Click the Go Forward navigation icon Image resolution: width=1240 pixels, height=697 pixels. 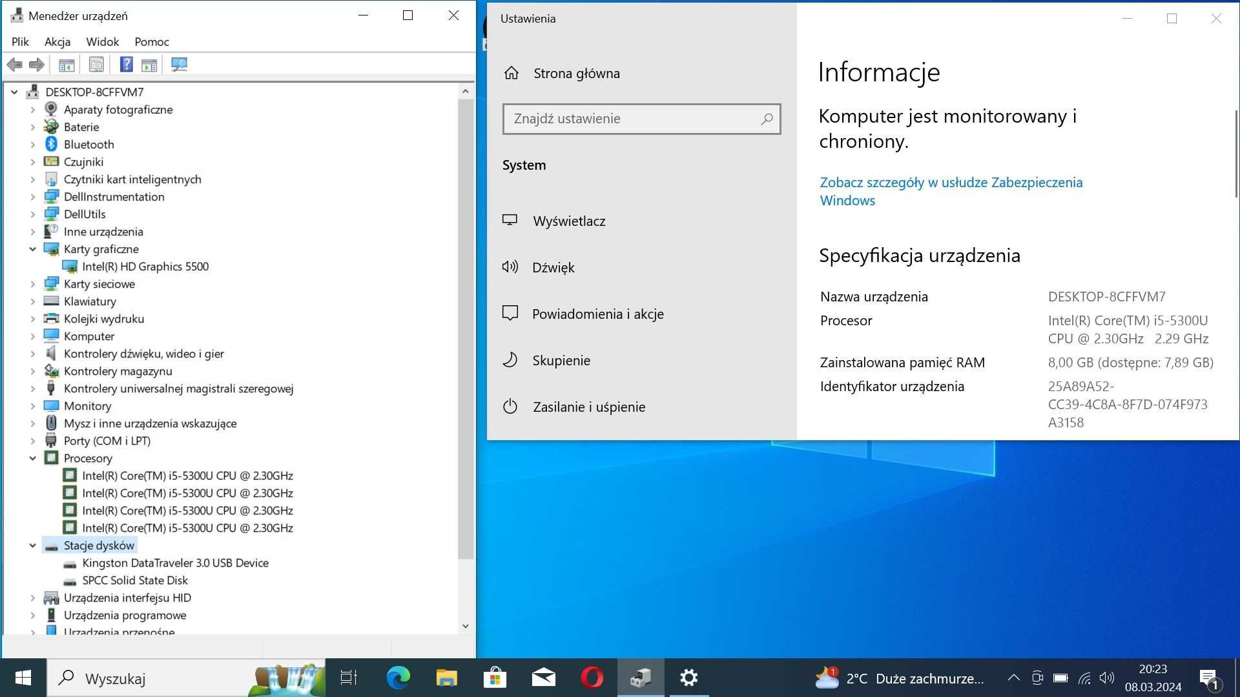coord(36,64)
